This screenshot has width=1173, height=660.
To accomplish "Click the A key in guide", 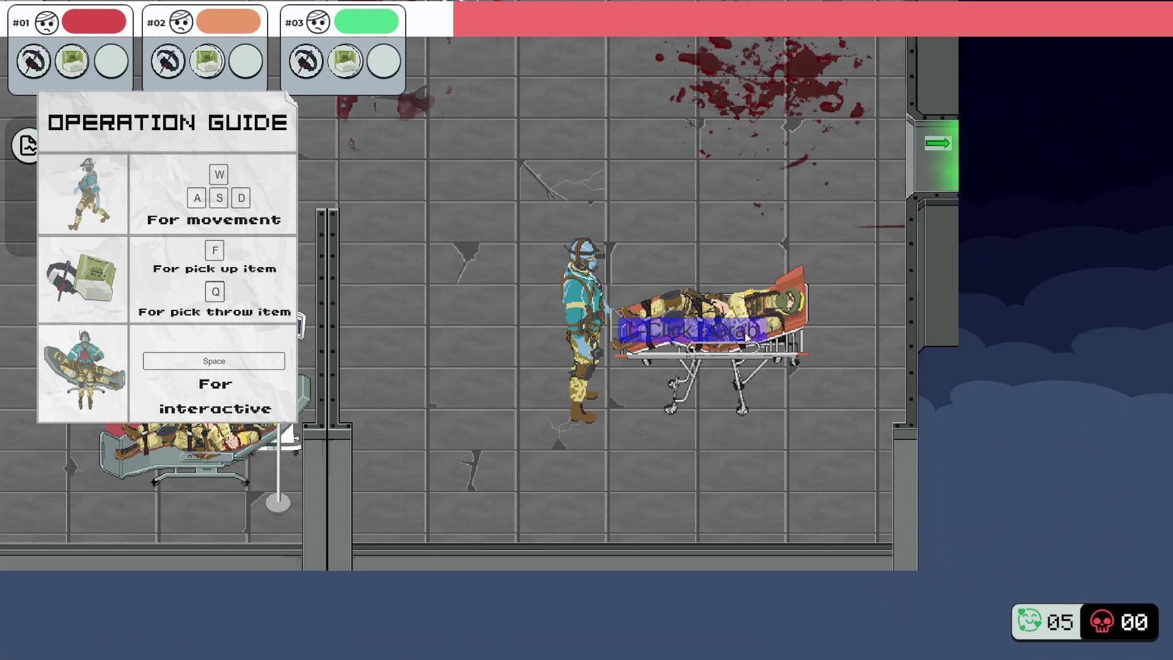I will [x=197, y=198].
